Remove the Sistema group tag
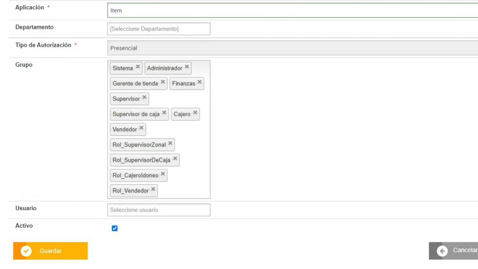The image size is (478, 269). click(x=137, y=67)
